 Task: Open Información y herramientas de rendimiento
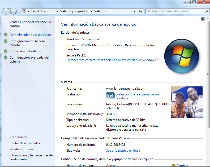(31, 157)
